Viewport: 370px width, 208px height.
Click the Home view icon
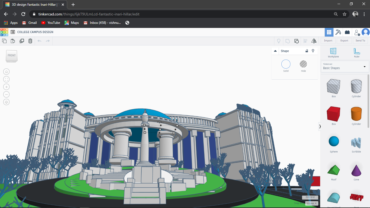point(7,72)
